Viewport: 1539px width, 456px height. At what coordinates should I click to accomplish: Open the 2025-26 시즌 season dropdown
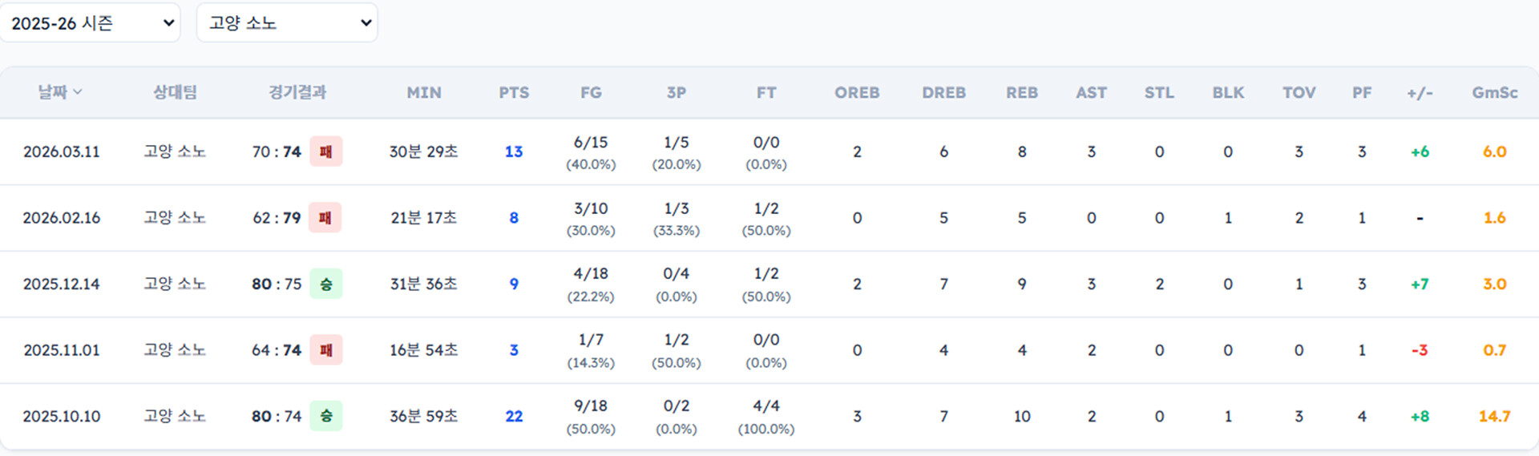pyautogui.click(x=90, y=23)
